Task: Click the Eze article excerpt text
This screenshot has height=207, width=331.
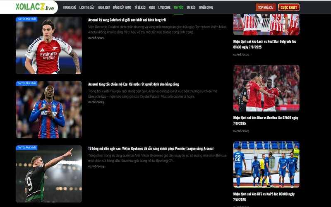Action: (x=153, y=94)
